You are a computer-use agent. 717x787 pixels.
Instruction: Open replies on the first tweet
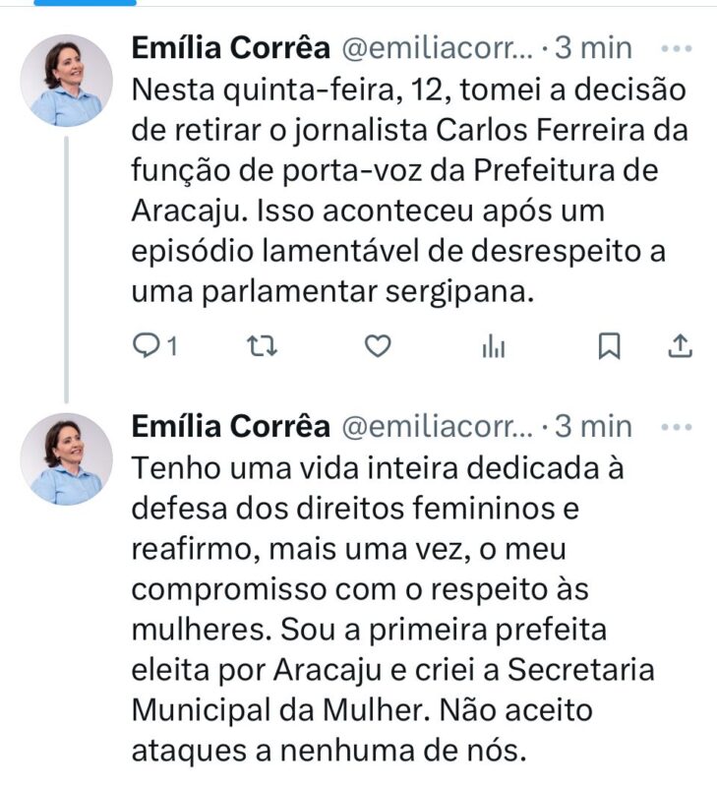pos(154,346)
